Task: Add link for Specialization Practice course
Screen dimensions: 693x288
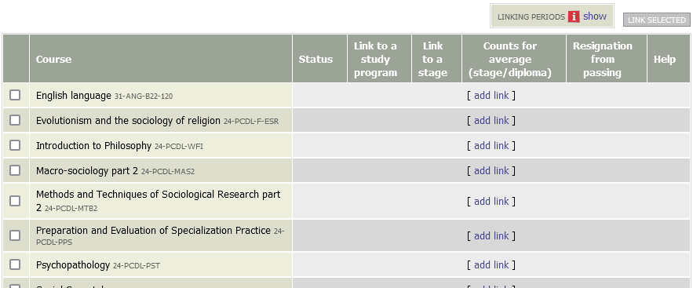Action: tap(491, 235)
